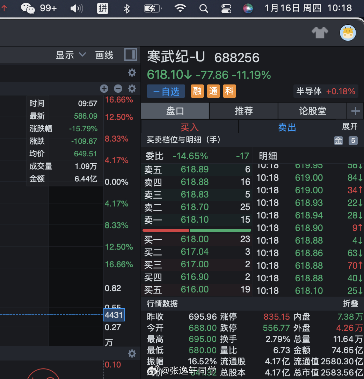364x379 pixels.
Task: Switch to the 推荐 tab
Action: (244, 111)
